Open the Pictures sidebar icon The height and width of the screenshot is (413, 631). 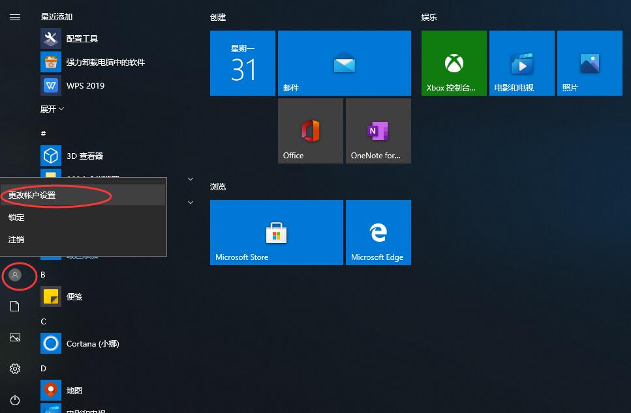tap(15, 337)
